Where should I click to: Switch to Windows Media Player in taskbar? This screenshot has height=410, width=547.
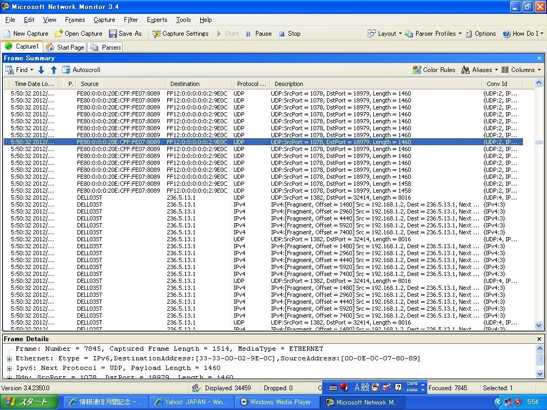coord(276,403)
